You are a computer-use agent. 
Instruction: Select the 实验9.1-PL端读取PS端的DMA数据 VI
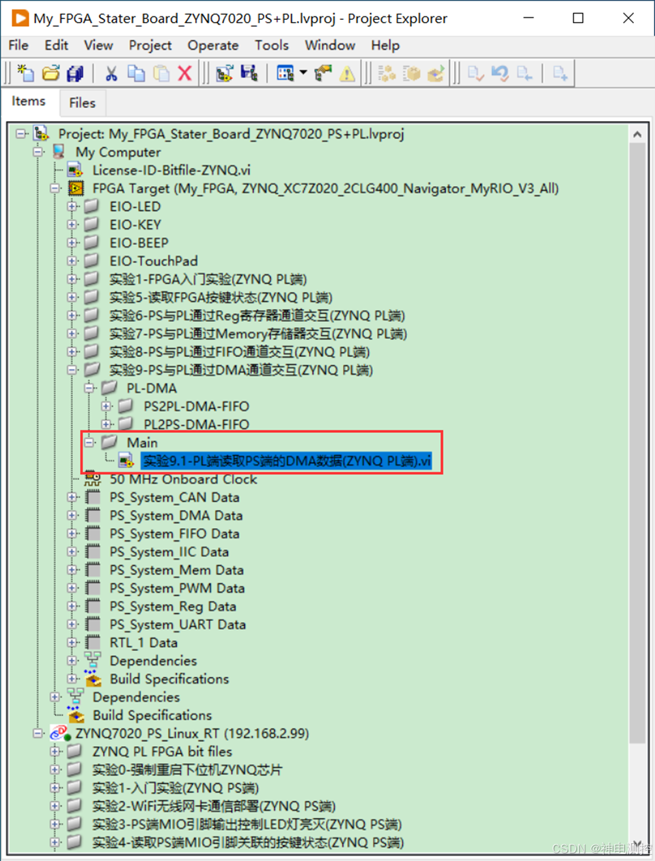click(x=286, y=461)
